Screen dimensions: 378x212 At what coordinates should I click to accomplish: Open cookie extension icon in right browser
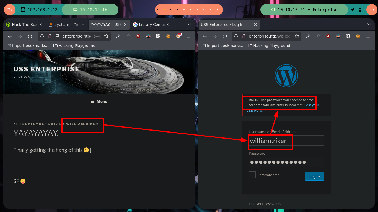[x=358, y=36]
